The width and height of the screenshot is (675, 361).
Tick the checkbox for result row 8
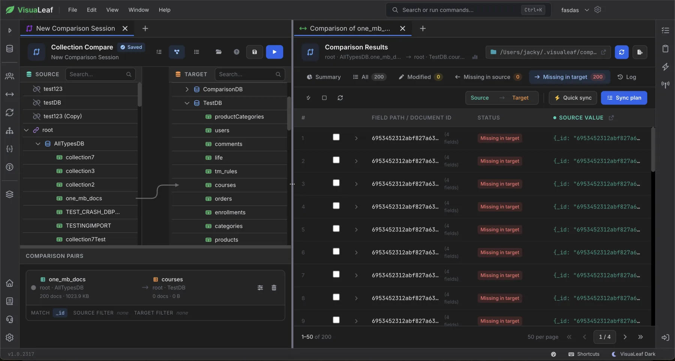[336, 297]
